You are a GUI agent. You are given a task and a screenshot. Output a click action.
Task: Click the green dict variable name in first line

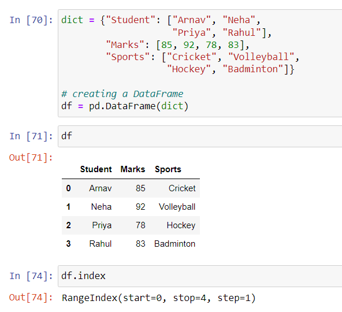pos(72,20)
